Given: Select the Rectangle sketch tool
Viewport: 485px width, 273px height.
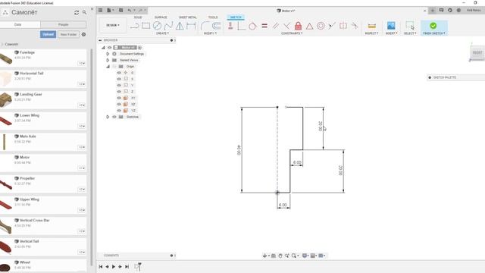Looking at the screenshot, I should tap(145, 26).
